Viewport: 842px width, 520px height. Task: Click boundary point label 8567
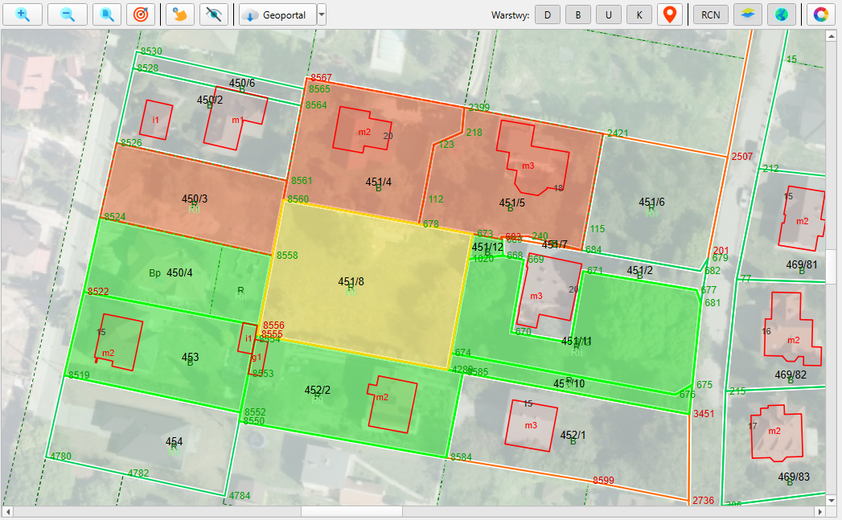click(321, 78)
